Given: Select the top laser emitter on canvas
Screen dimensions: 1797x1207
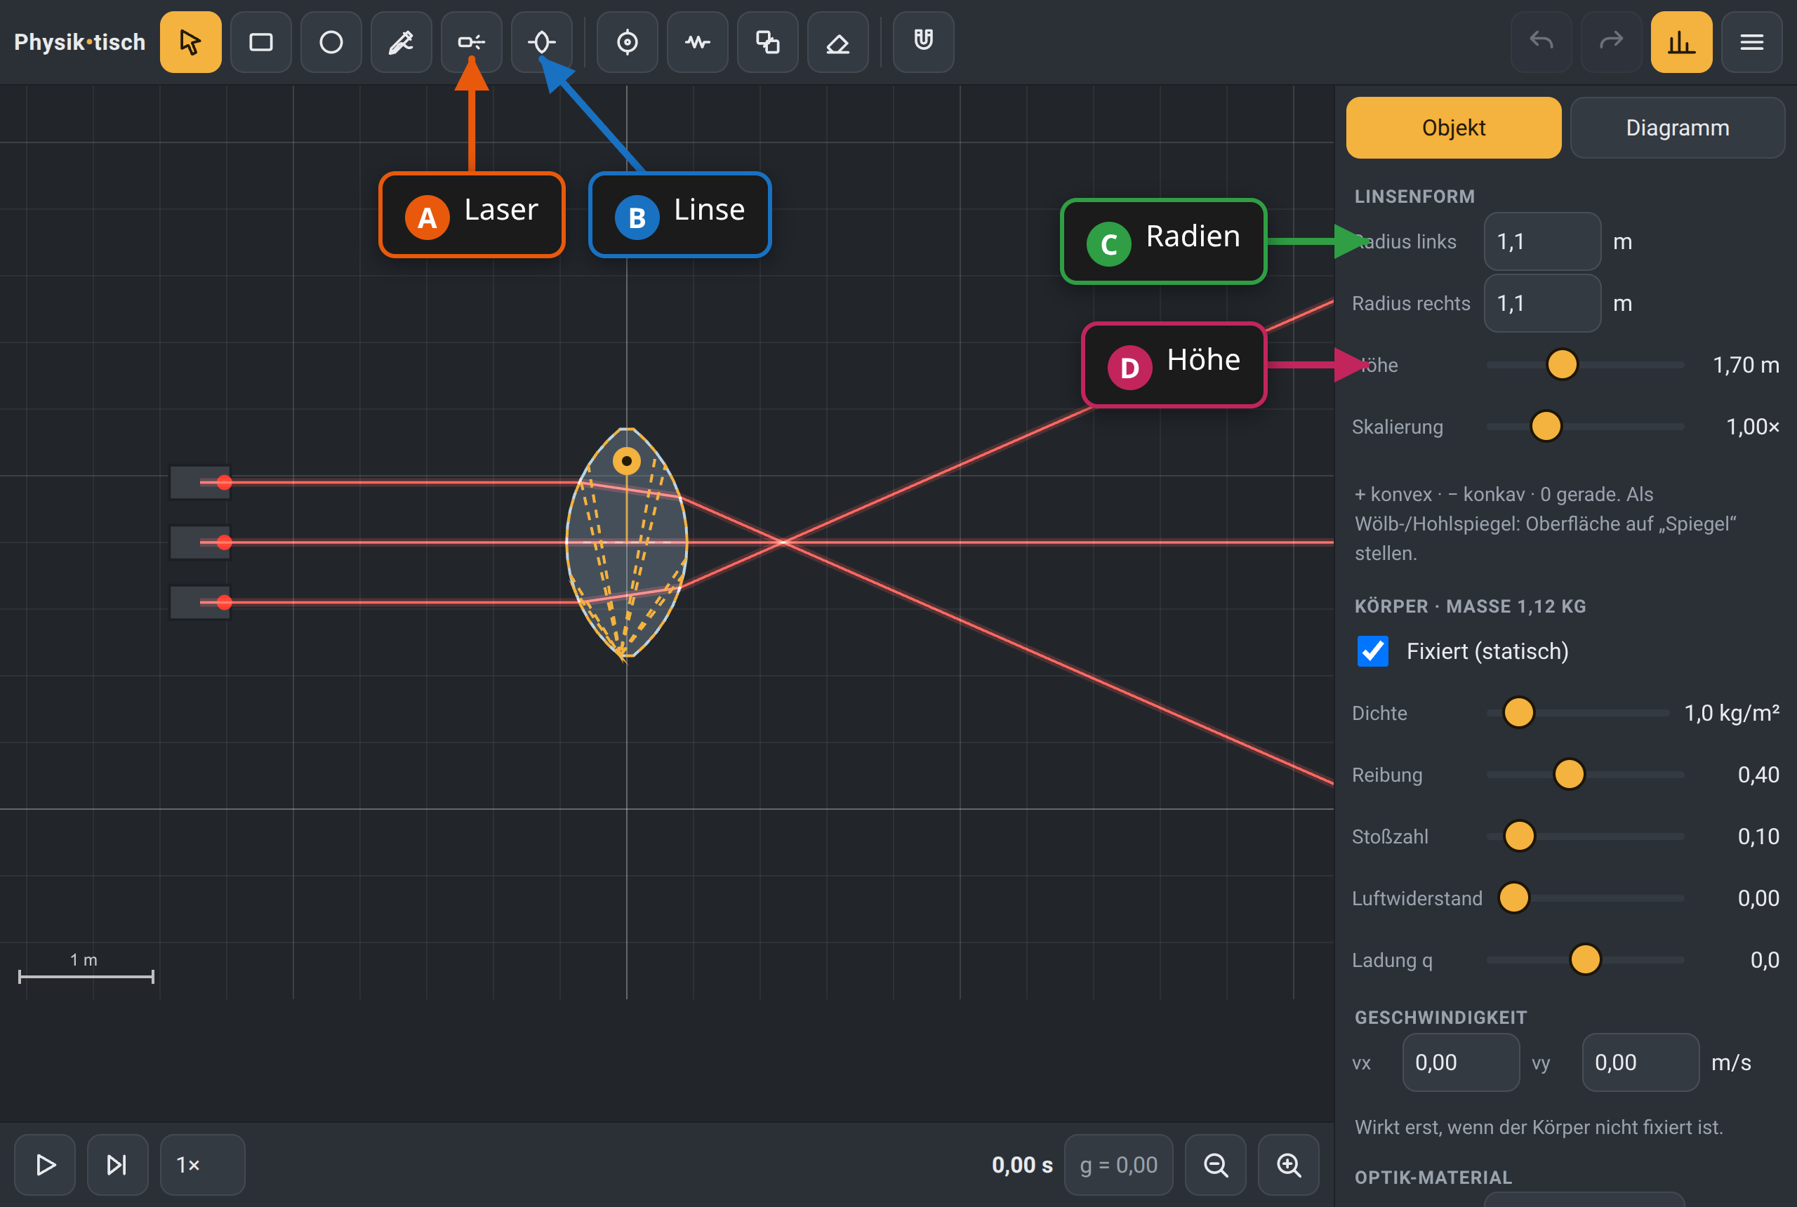Looking at the screenshot, I should pos(200,483).
